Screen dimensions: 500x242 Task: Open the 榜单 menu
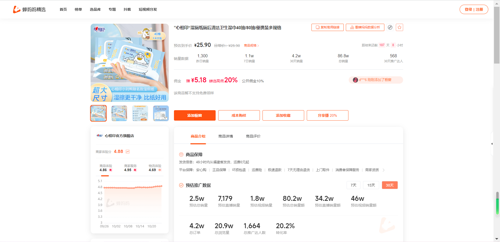pyautogui.click(x=78, y=9)
